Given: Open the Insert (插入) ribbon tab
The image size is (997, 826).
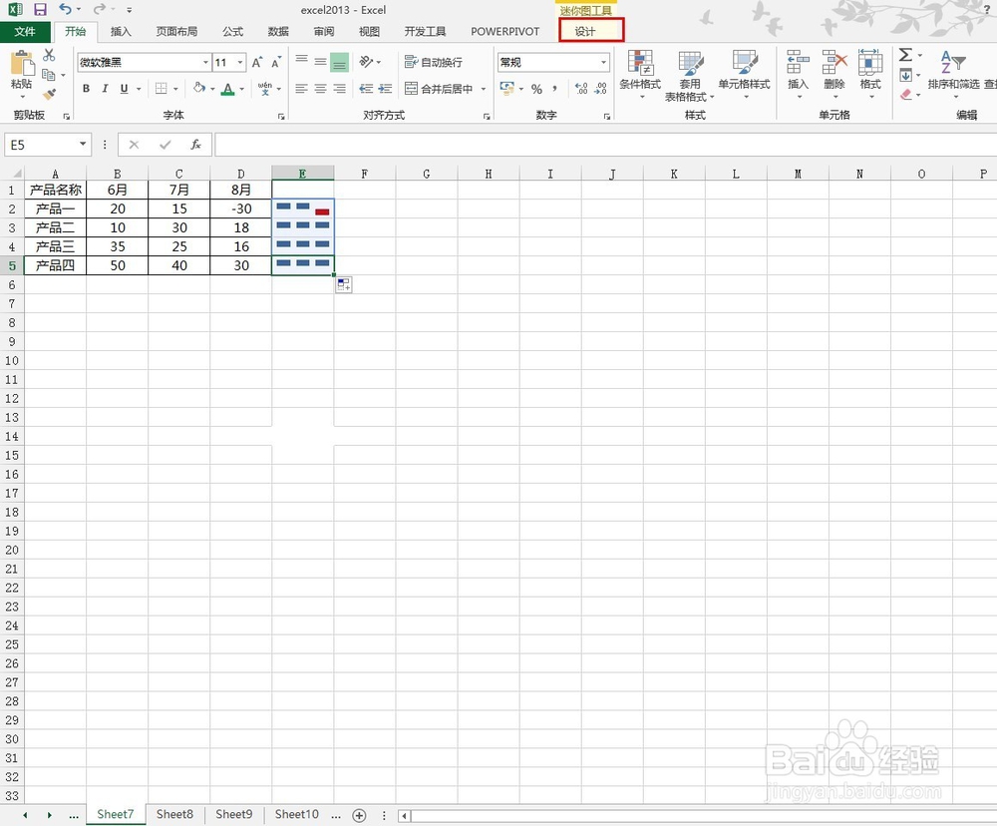Looking at the screenshot, I should 121,31.
